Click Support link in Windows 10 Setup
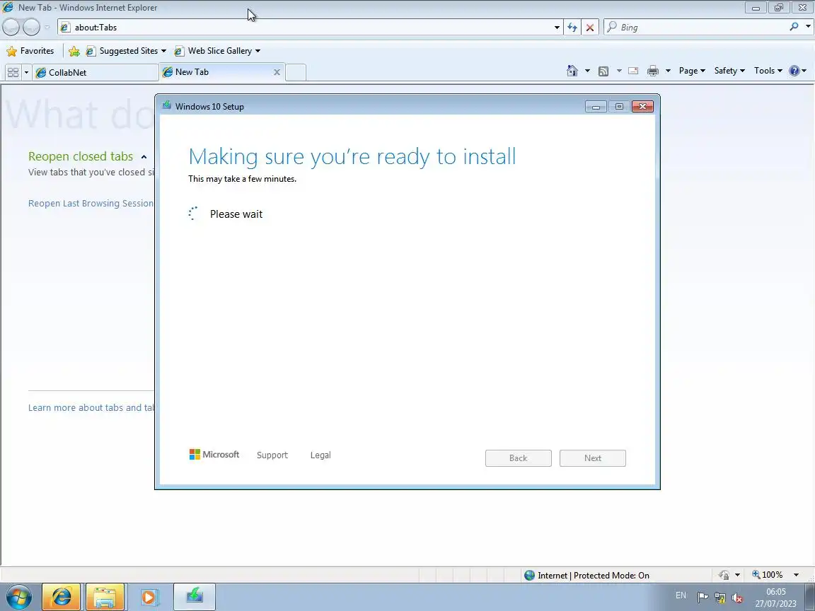 272,455
